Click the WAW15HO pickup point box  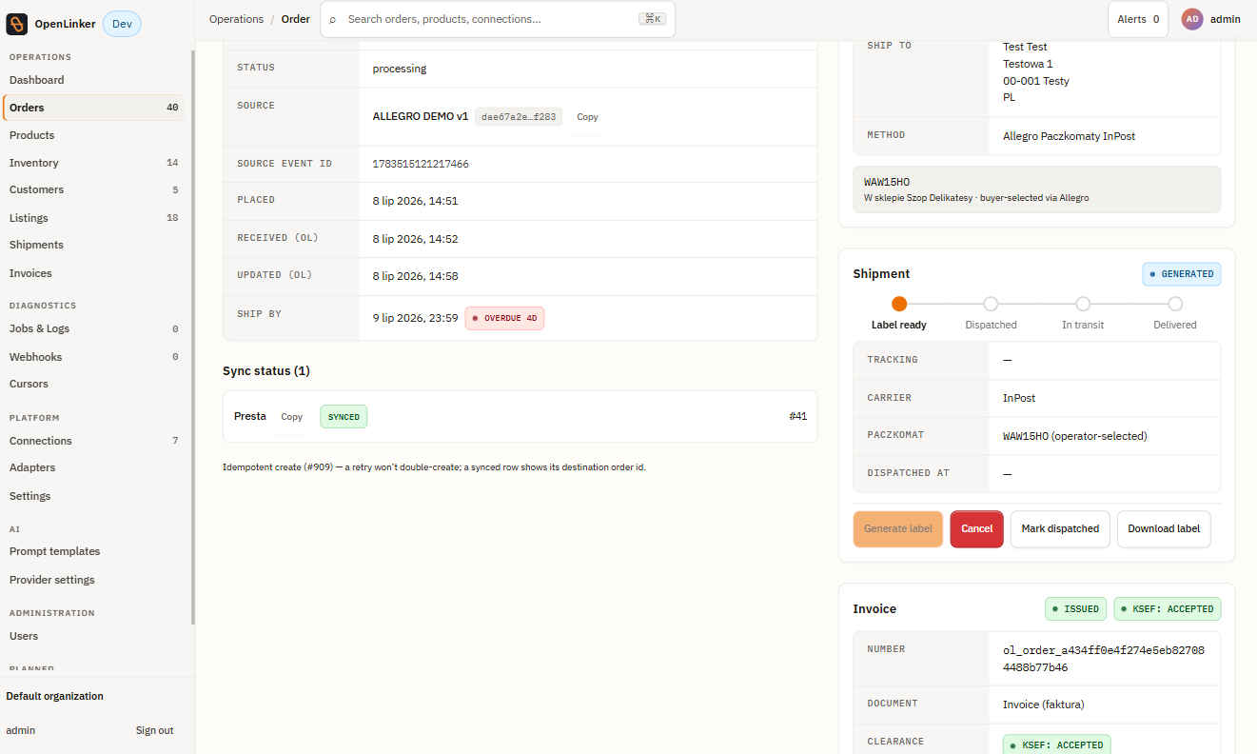[x=1036, y=189]
